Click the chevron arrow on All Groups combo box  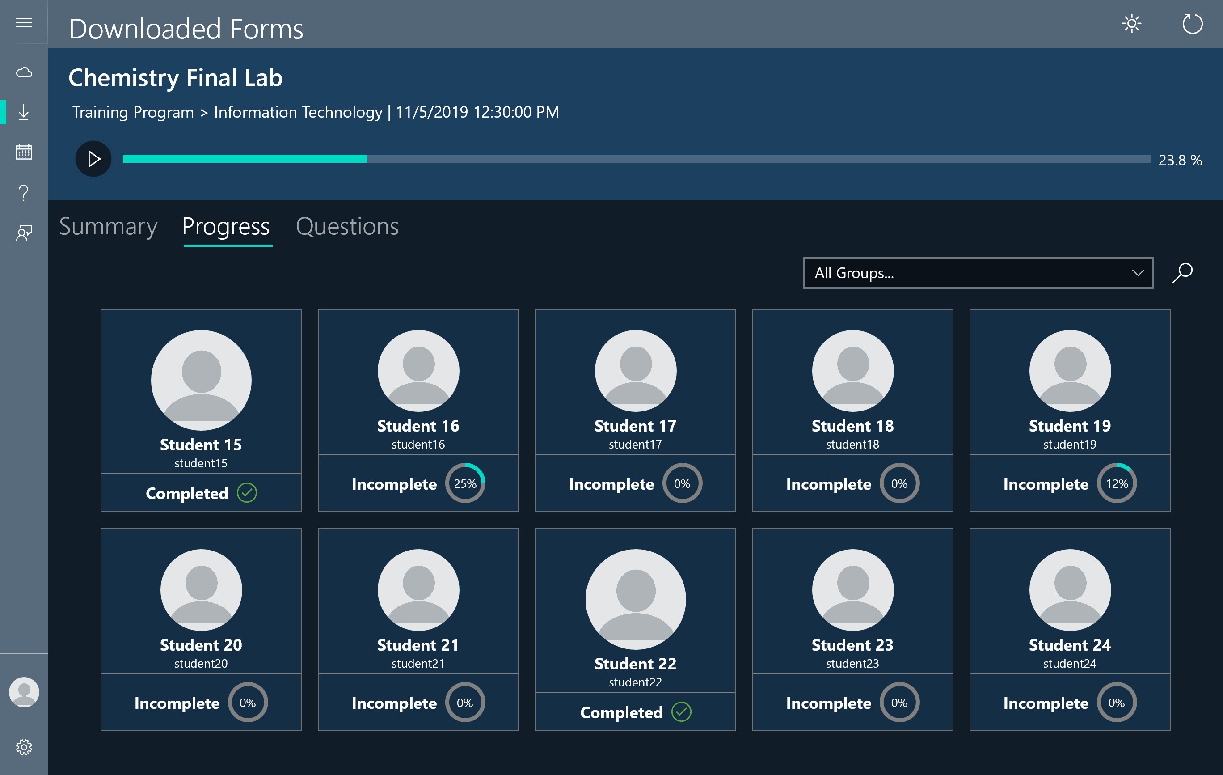[x=1138, y=273]
